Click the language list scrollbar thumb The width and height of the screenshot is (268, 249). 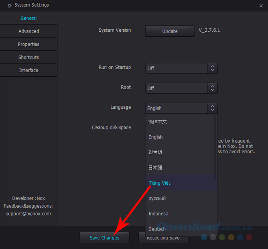coord(215,147)
